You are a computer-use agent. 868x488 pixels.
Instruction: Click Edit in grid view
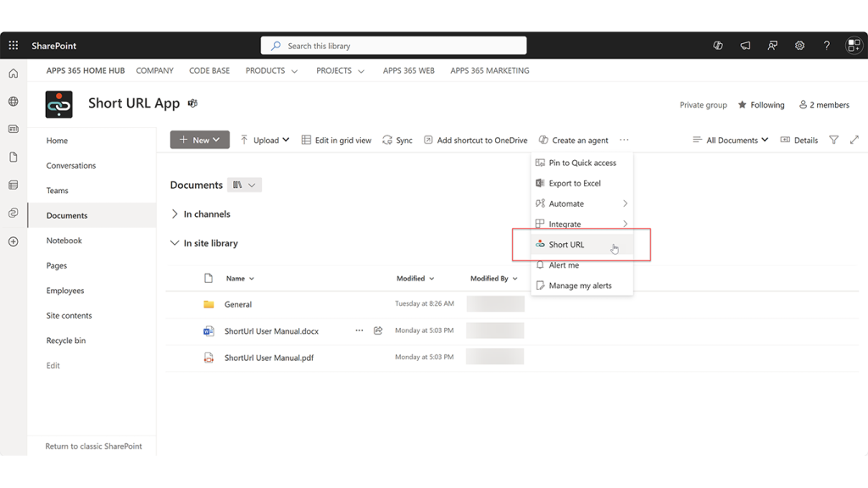336,140
